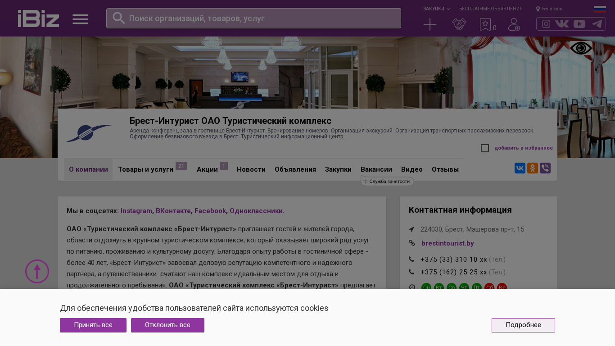Screen dimensions: 615x346
Task: Open the hamburger main menu
Action: point(80,19)
